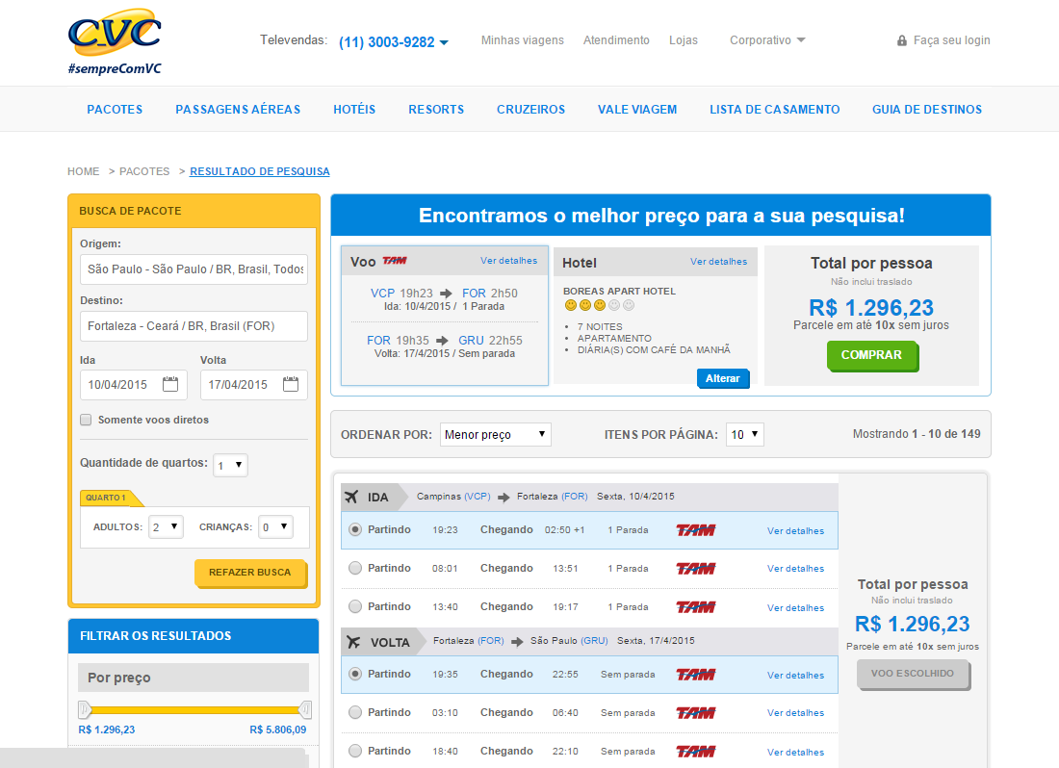The width and height of the screenshot is (1059, 768).
Task: Click Alterar hotel button
Action: coord(723,378)
